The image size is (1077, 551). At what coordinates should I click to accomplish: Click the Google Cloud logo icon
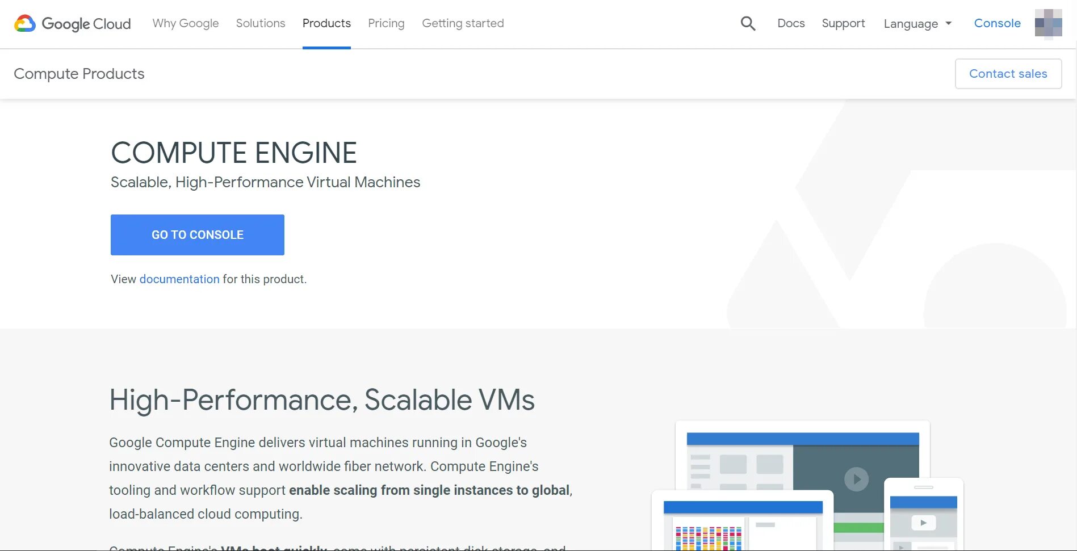25,24
